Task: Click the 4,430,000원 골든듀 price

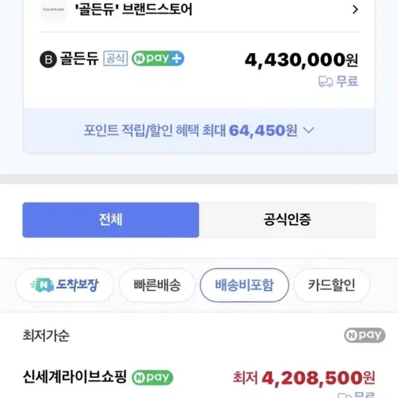Action: click(301, 60)
